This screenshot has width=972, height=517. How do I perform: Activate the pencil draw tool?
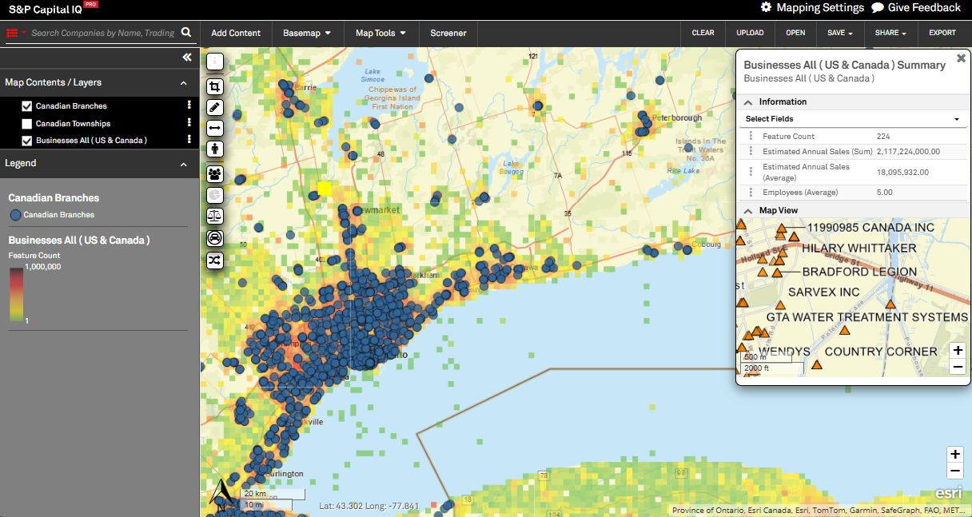click(215, 107)
